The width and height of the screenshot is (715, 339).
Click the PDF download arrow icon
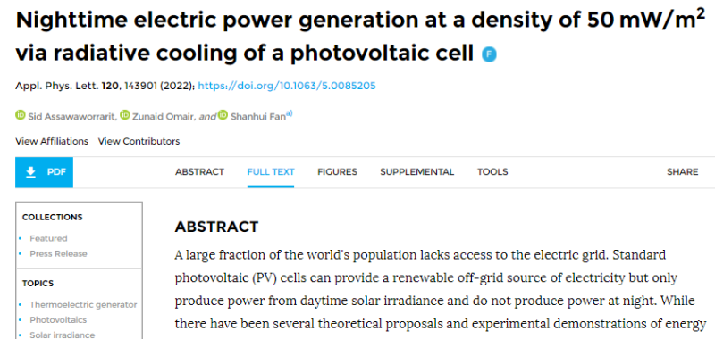30,172
